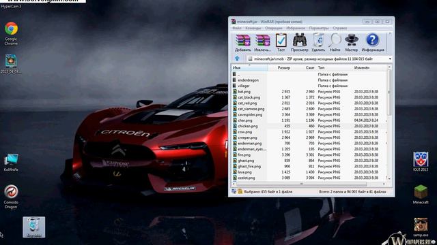Sort list by Тип column header
The width and height of the screenshot is (437, 245).
(335, 67)
